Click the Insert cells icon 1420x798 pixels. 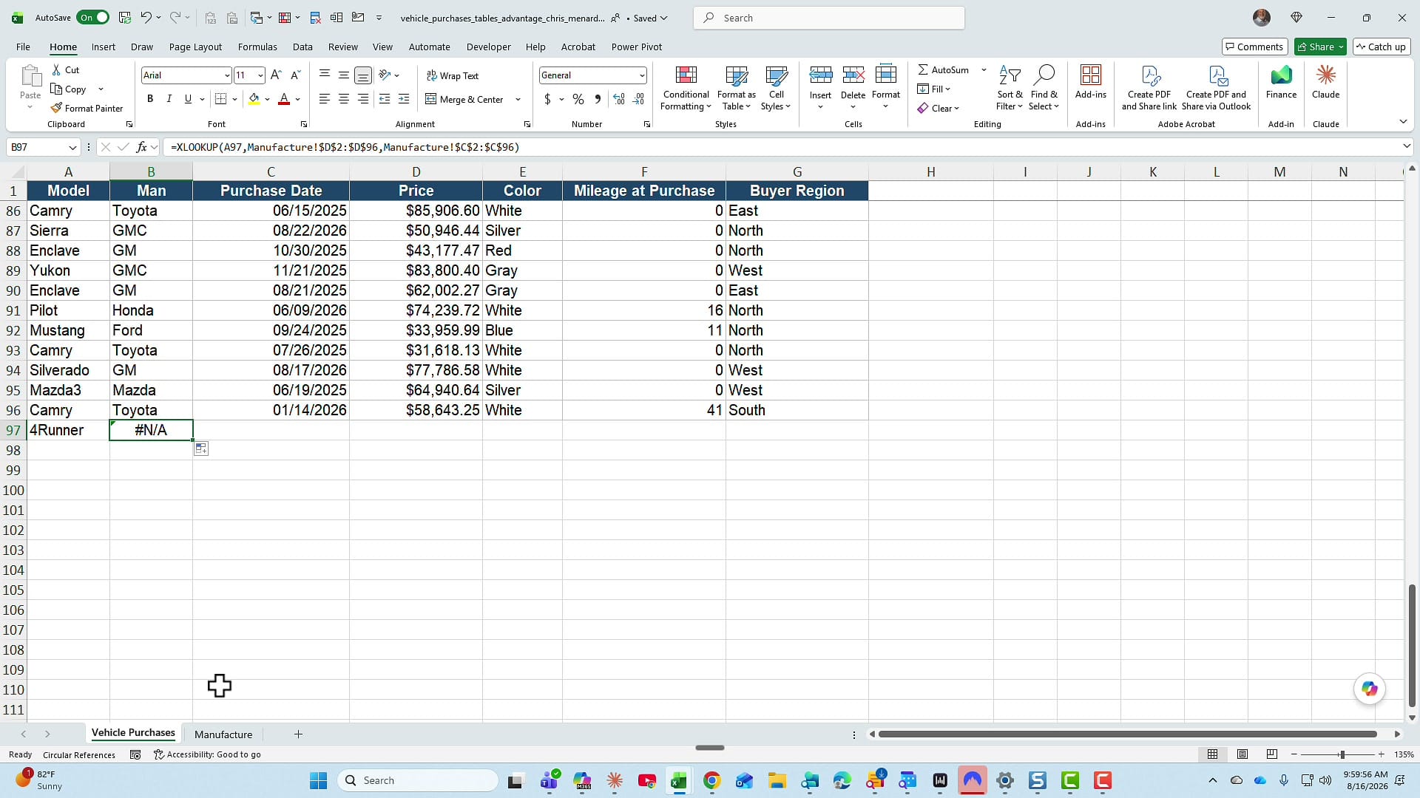(820, 75)
